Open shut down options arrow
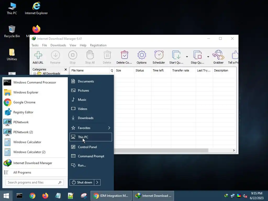 pyautogui.click(x=97, y=182)
